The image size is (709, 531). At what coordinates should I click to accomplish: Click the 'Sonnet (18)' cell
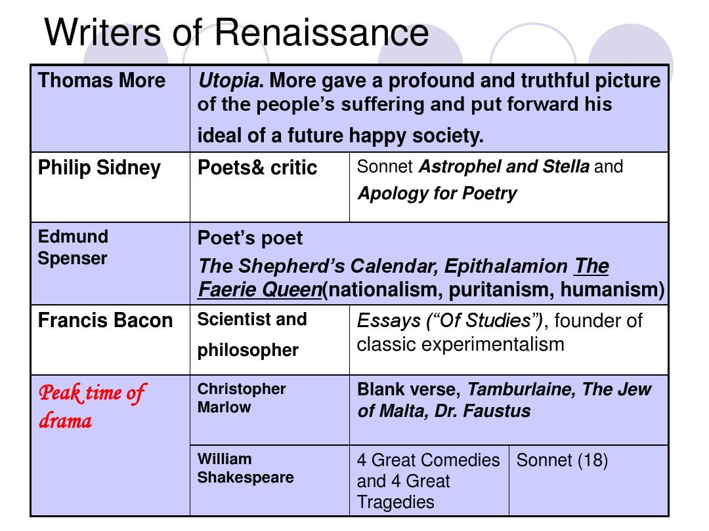pyautogui.click(x=589, y=481)
